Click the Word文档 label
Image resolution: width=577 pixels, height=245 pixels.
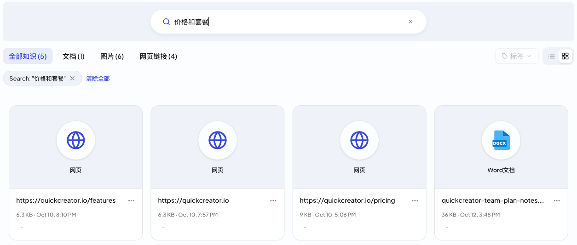point(501,170)
